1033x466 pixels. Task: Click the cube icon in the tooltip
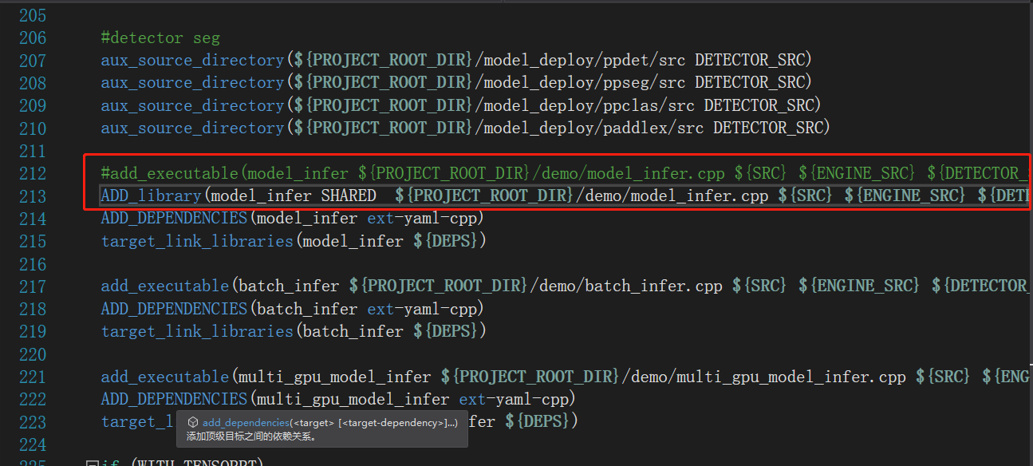click(192, 422)
